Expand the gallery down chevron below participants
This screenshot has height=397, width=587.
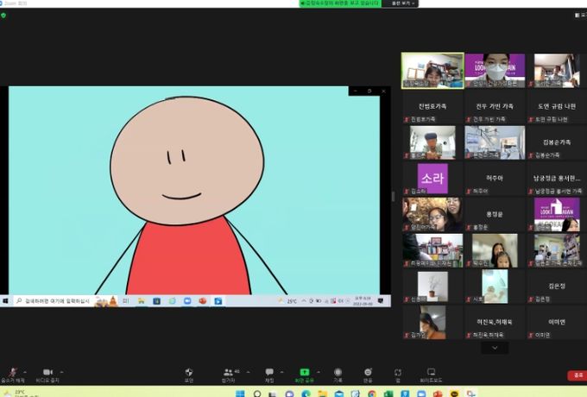[495, 348]
